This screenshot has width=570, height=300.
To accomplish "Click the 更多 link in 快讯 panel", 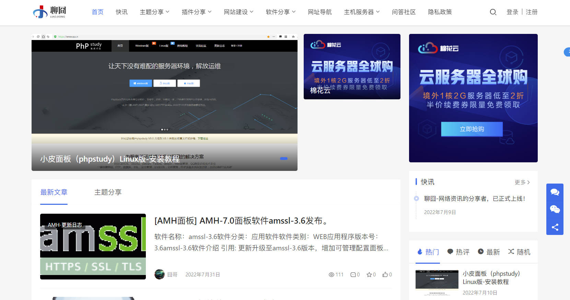I will click(522, 182).
